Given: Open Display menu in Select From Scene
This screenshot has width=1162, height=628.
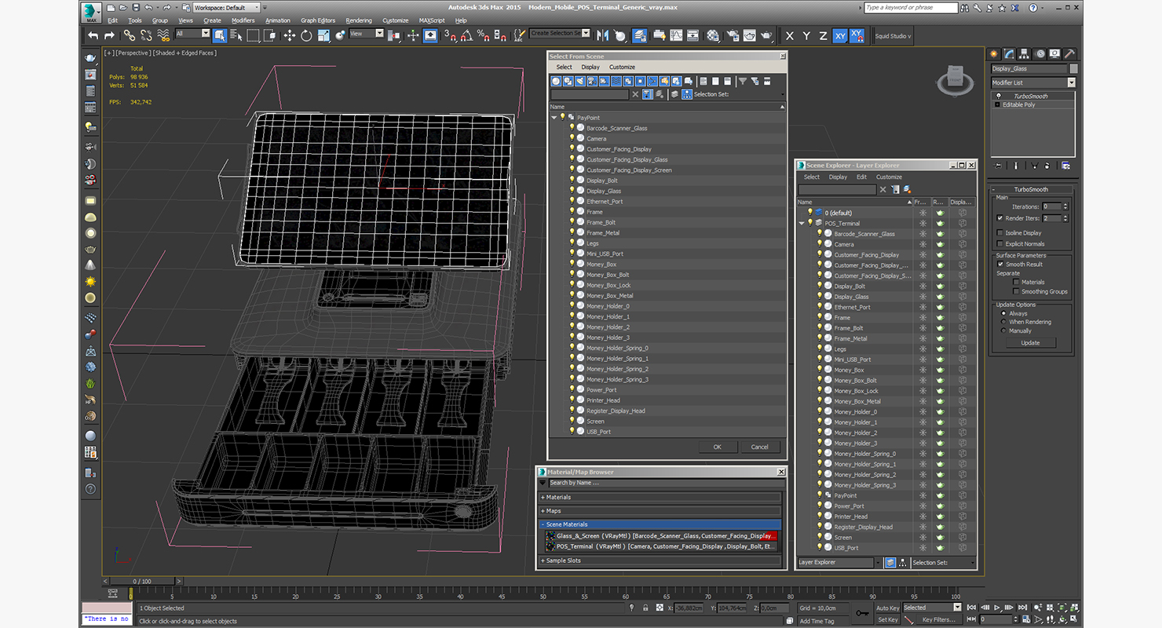Looking at the screenshot, I should [x=590, y=68].
